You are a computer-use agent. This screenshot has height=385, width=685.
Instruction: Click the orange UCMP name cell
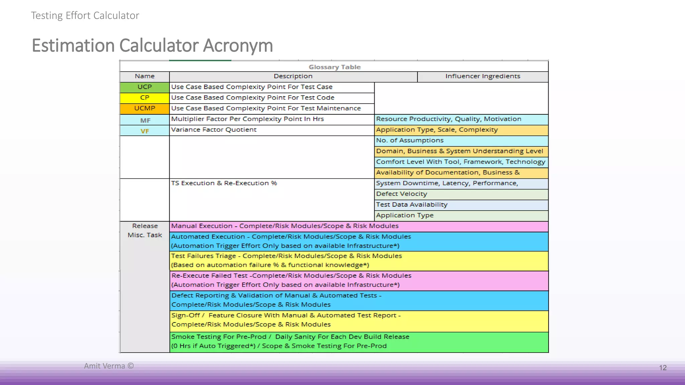pos(144,108)
